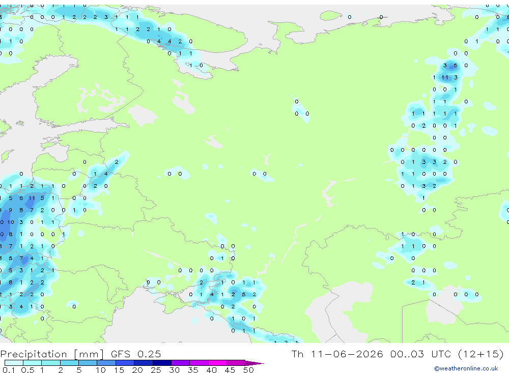
Task: Click the legend label '0.5'
Action: click(x=27, y=370)
